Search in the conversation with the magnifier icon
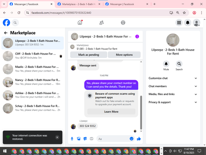Screen dimensions: 206x155 pos(179,64)
